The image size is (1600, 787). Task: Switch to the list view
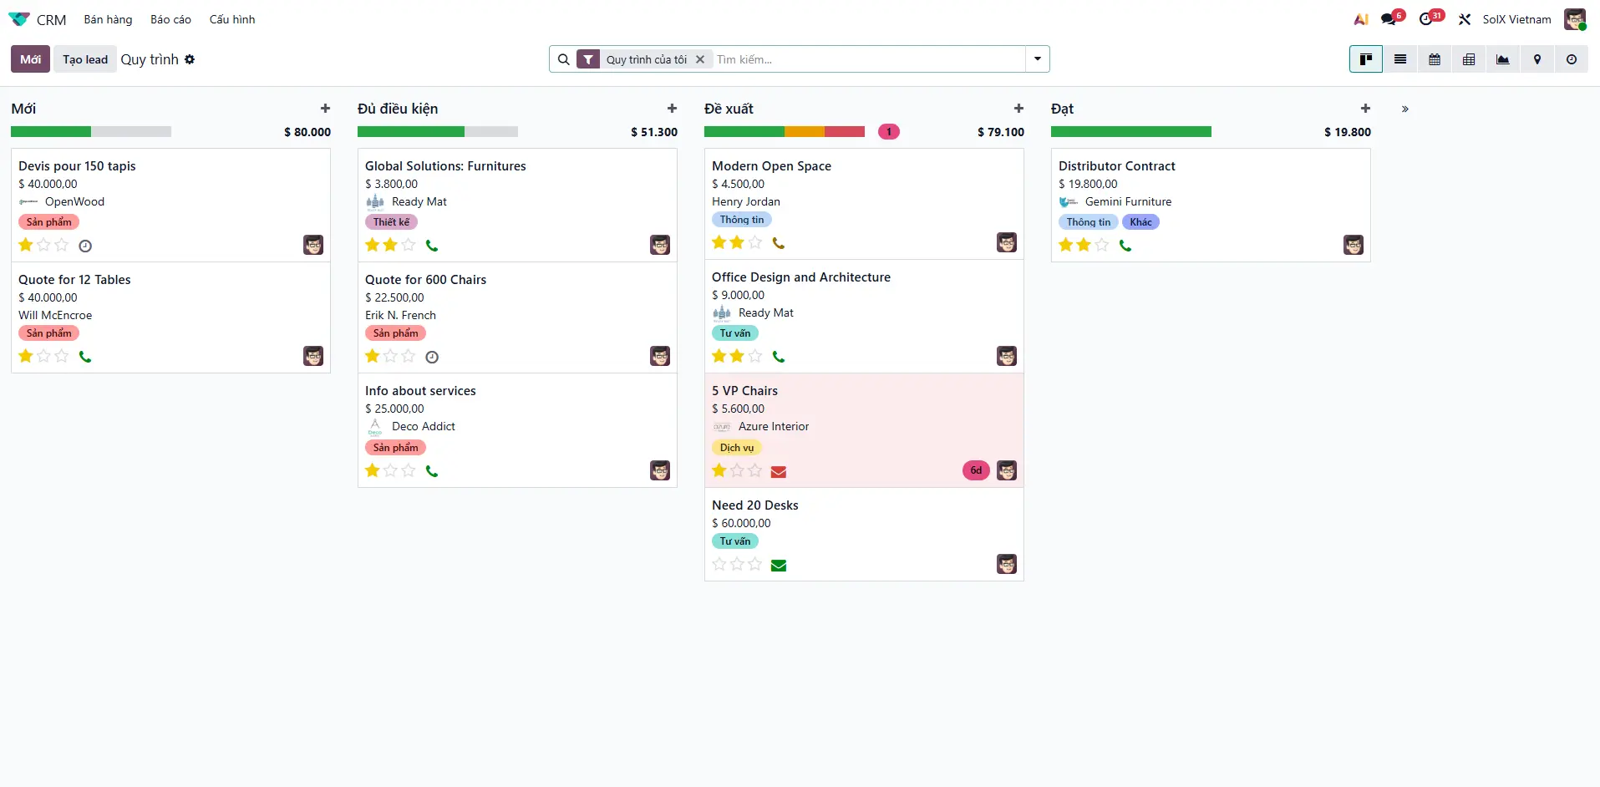click(1400, 58)
